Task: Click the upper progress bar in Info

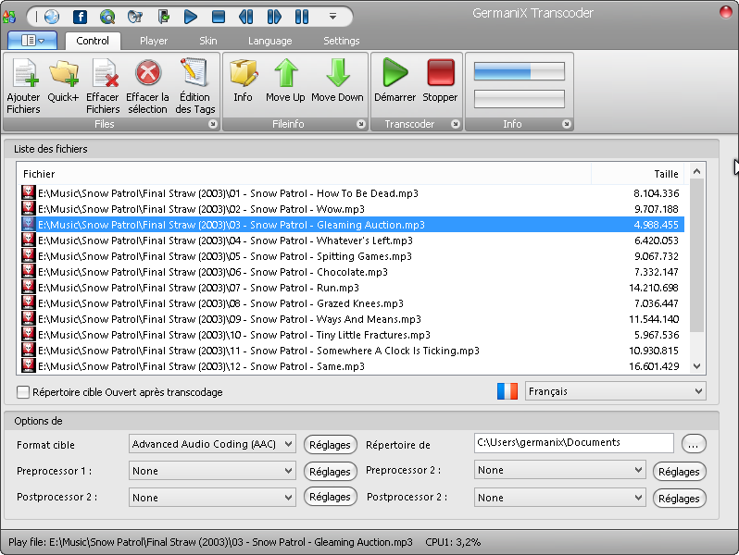Action: pyautogui.click(x=519, y=71)
